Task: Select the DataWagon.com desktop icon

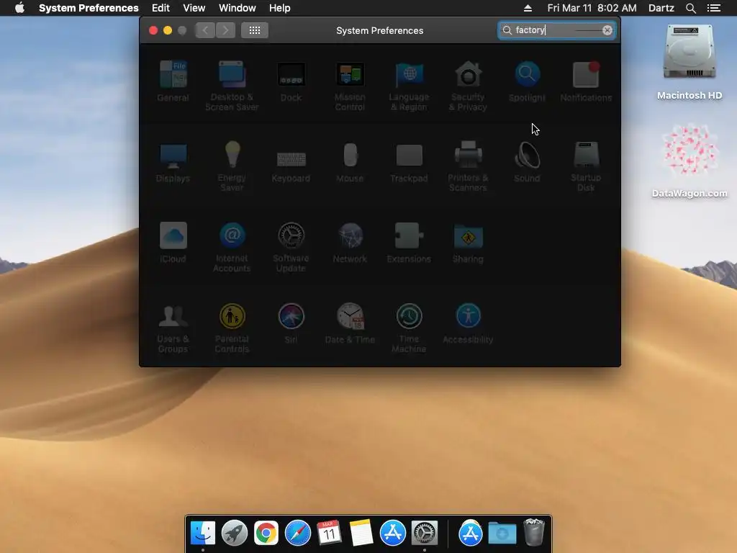Action: tap(689, 160)
